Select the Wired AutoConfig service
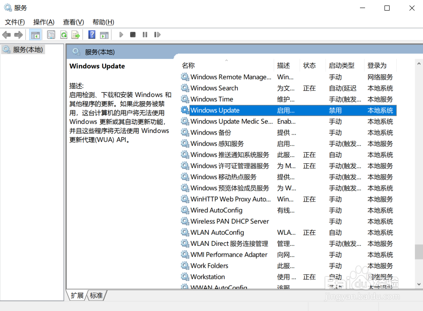This screenshot has height=311, width=423. (x=288, y=210)
